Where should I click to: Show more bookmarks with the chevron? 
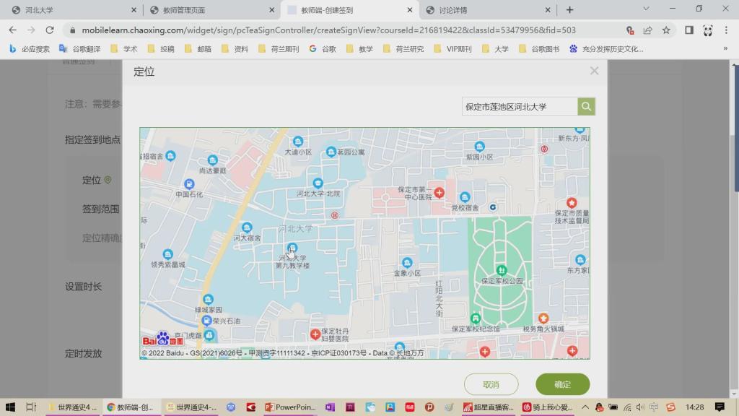(725, 48)
